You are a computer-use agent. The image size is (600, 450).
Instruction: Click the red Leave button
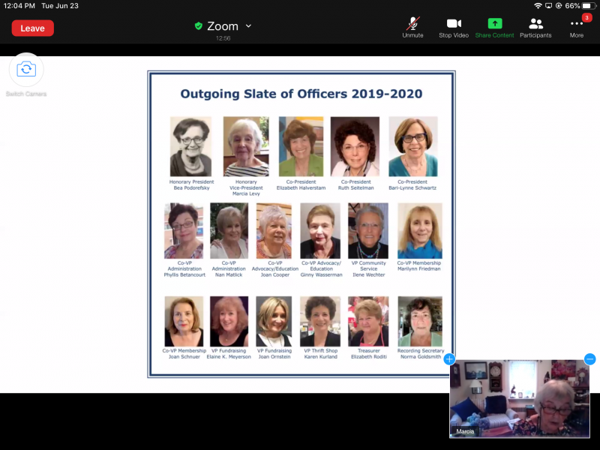point(32,28)
